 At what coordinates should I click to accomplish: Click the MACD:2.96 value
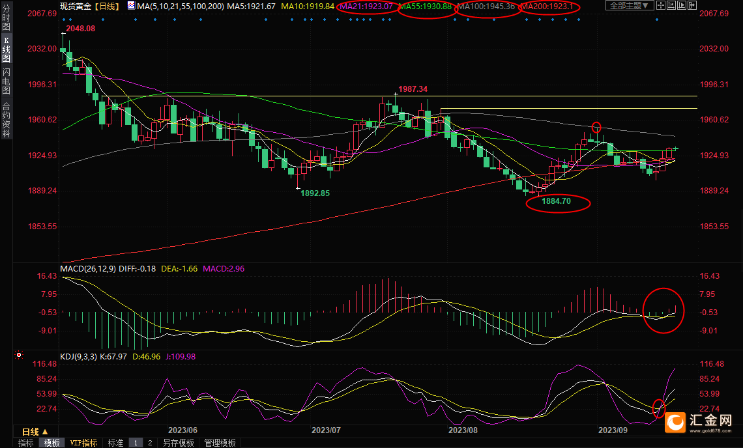click(224, 268)
